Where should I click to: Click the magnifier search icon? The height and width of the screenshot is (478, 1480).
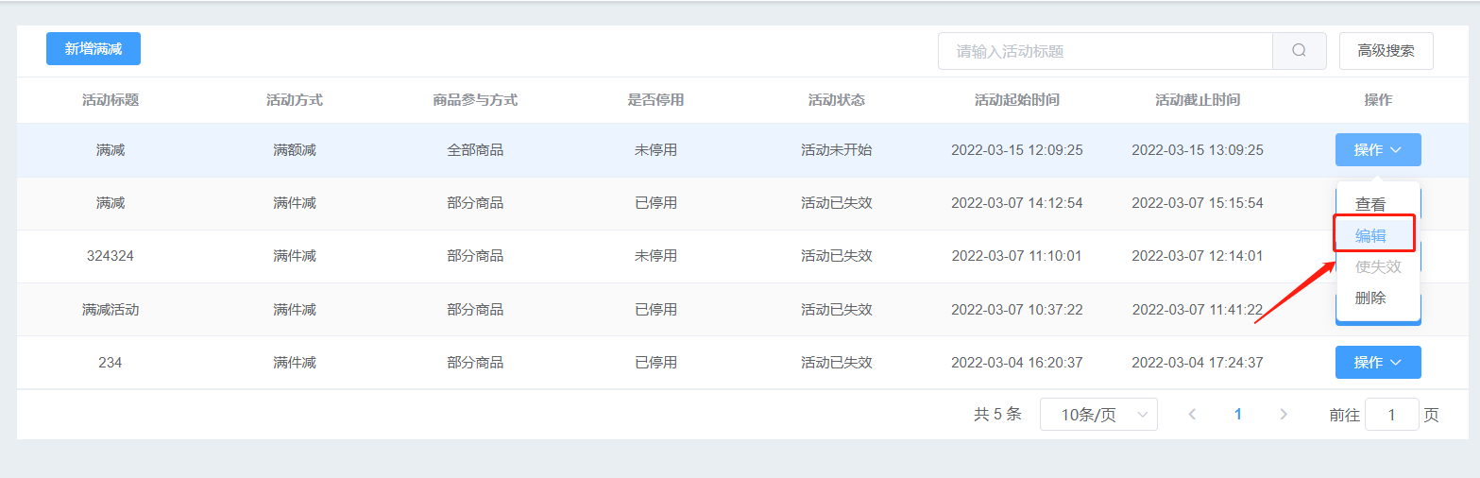pos(1299,51)
